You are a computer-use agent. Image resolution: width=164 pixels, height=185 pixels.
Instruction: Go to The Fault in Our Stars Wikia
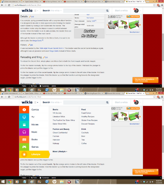(64, 120)
